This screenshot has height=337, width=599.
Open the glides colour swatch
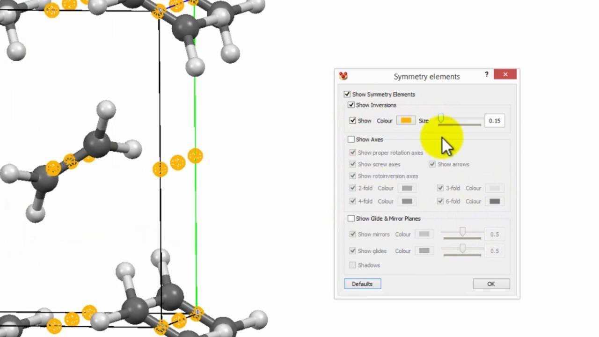click(424, 251)
